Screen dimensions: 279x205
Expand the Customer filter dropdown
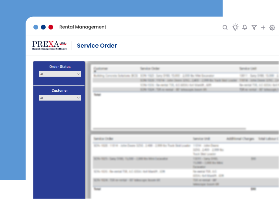[60, 98]
